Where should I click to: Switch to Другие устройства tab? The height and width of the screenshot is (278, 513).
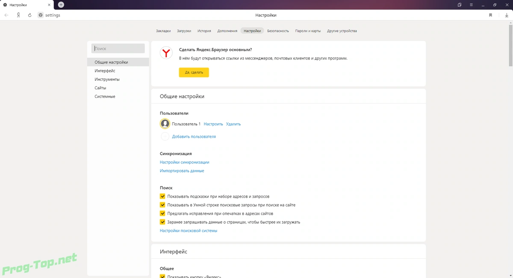coord(342,31)
